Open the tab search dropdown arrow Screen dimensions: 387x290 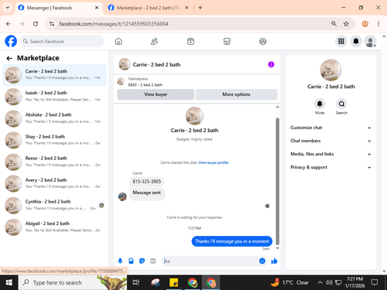(x=8, y=8)
